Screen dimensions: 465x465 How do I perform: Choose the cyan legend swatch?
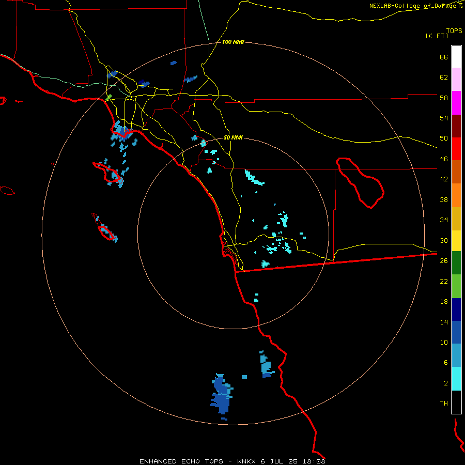click(456, 379)
